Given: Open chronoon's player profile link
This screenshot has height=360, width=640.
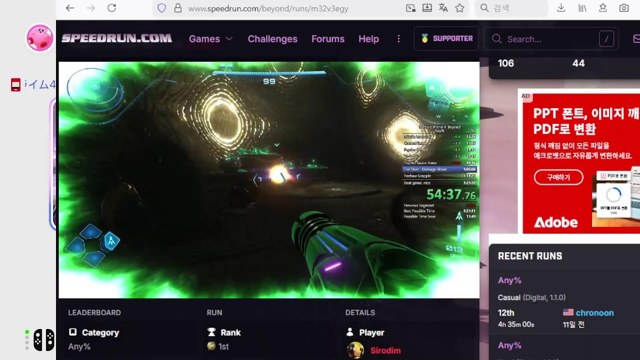Looking at the screenshot, I should (594, 313).
